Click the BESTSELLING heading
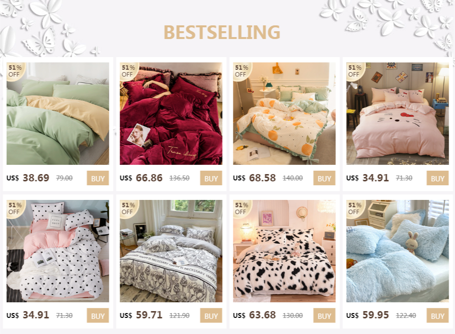 [222, 32]
